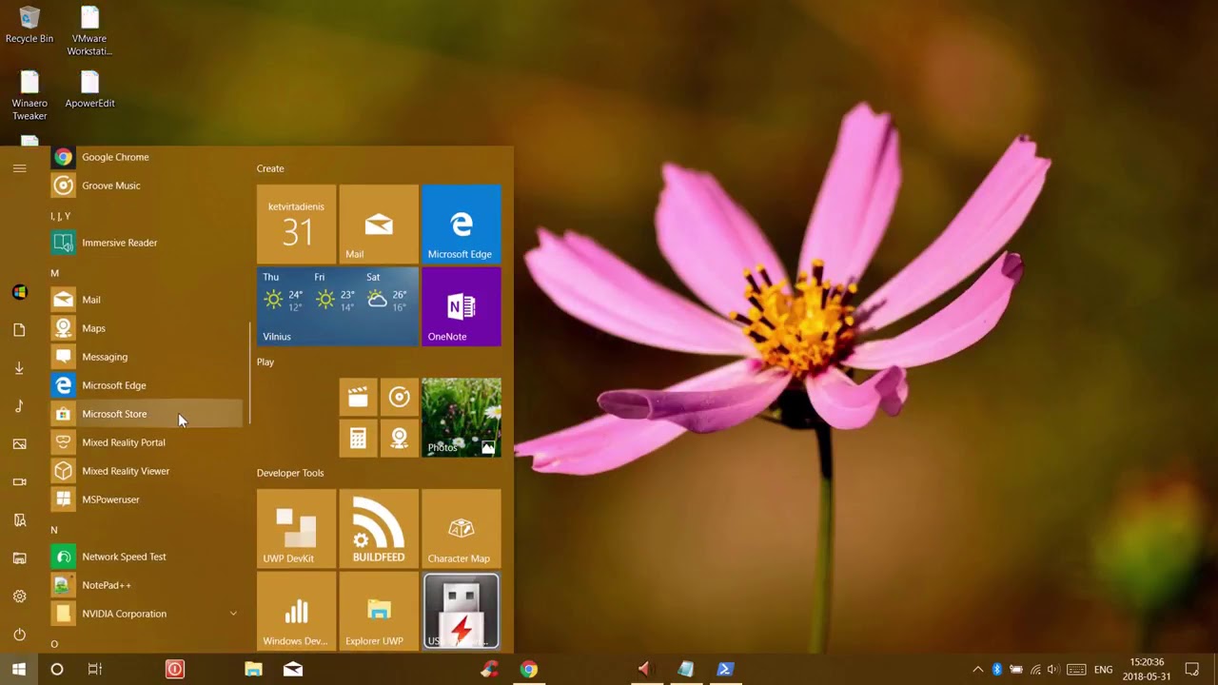This screenshot has width=1218, height=685.
Task: Expand the NVIDIA Corporation folder chevron
Action: point(233,614)
